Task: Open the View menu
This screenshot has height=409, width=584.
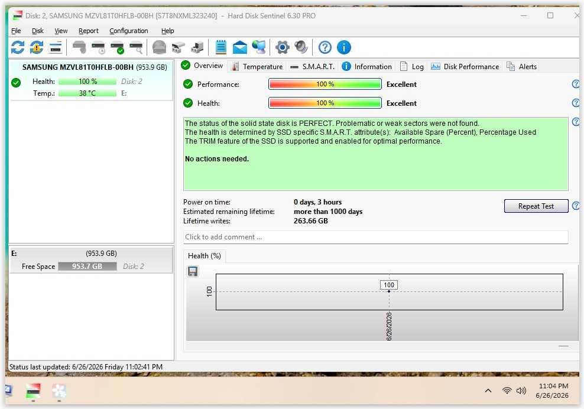Action: (61, 31)
